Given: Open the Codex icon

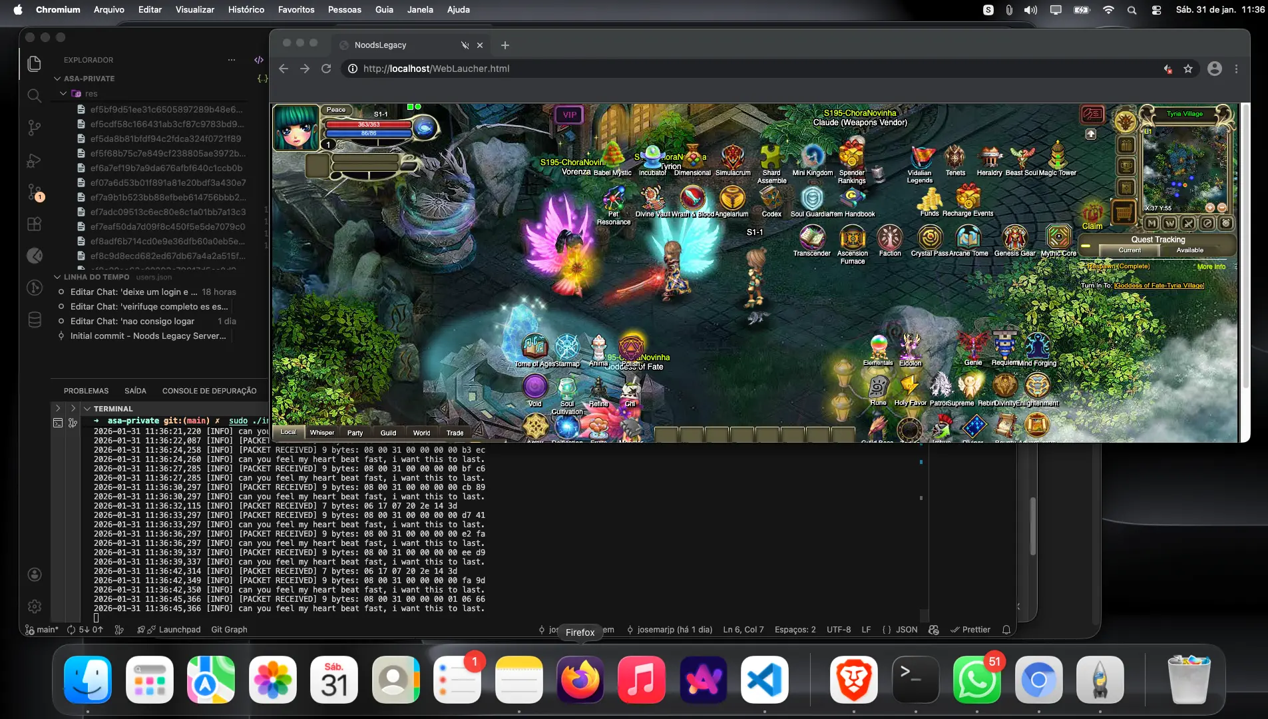Looking at the screenshot, I should 771,198.
